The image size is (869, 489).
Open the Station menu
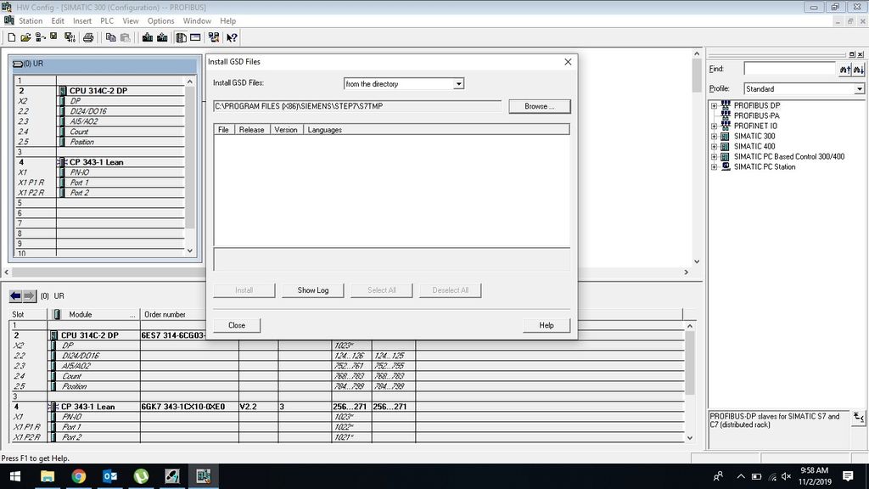click(31, 21)
